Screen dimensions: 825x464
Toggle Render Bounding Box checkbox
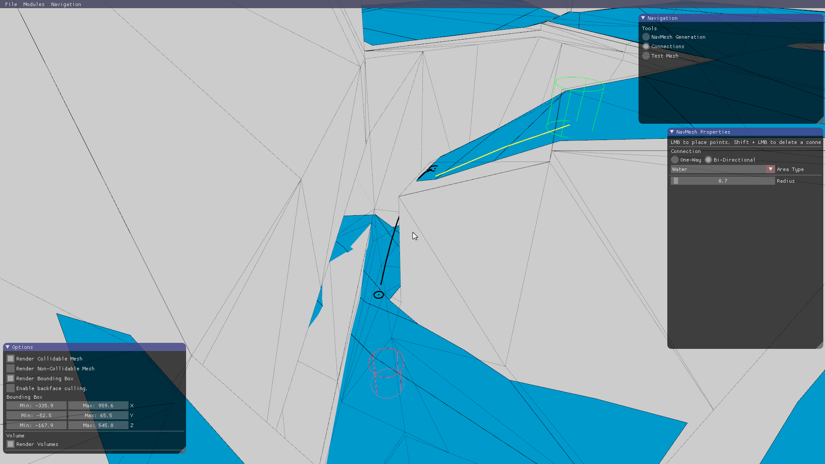coord(11,379)
